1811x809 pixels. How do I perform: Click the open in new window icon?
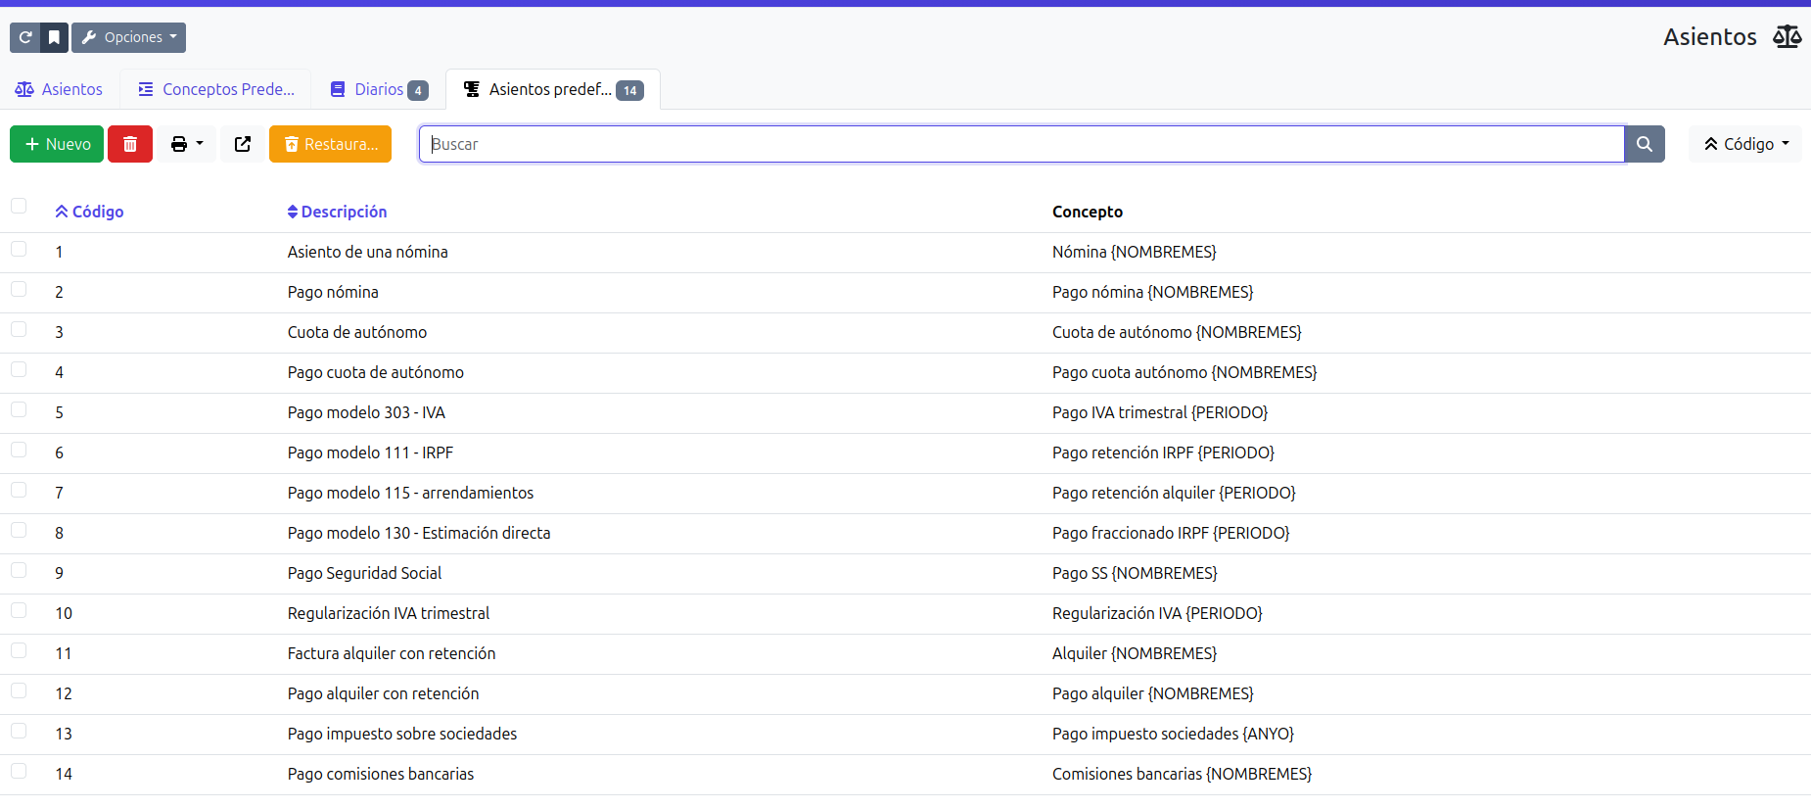pos(243,144)
